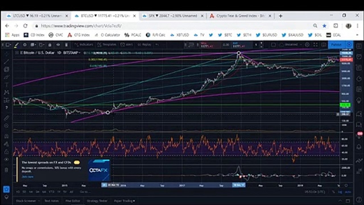
Task: Start bar Replay mode
Action: coord(144,45)
